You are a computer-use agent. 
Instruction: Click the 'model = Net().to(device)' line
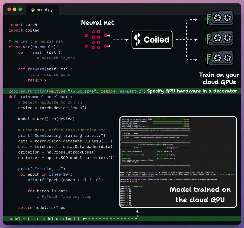pos(46,119)
